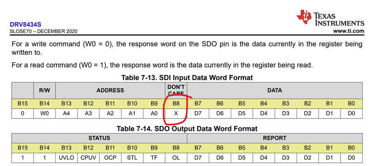Select B14 in the SDO Output table
This screenshot has height=166, width=374.
coord(44,148)
